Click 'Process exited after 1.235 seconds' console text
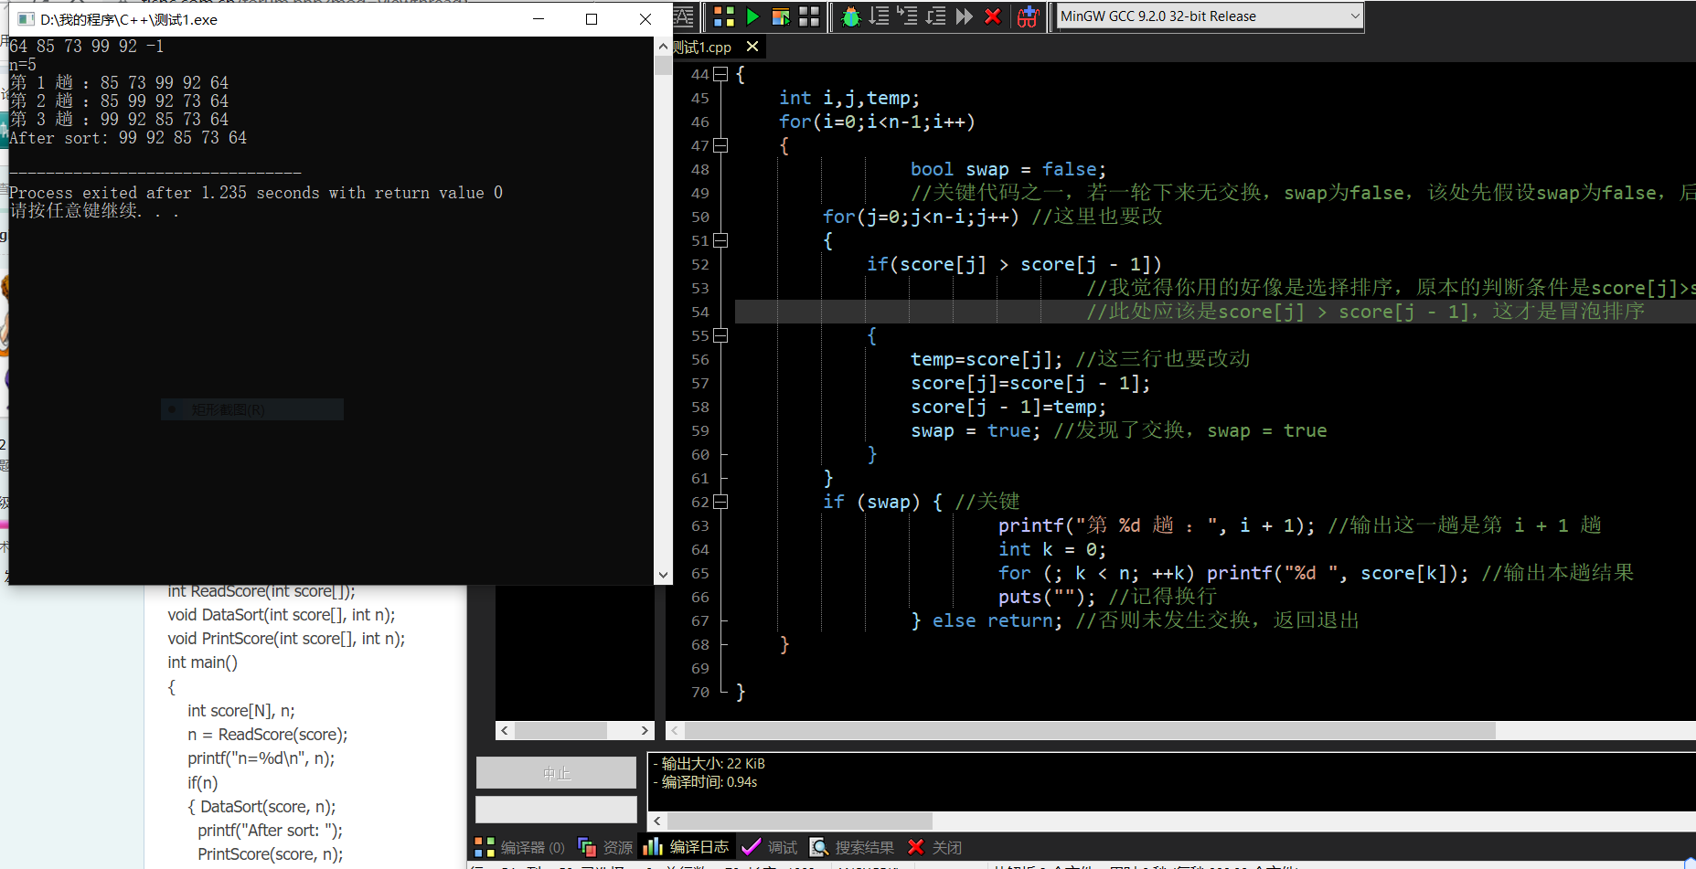This screenshot has height=869, width=1696. pos(256,193)
